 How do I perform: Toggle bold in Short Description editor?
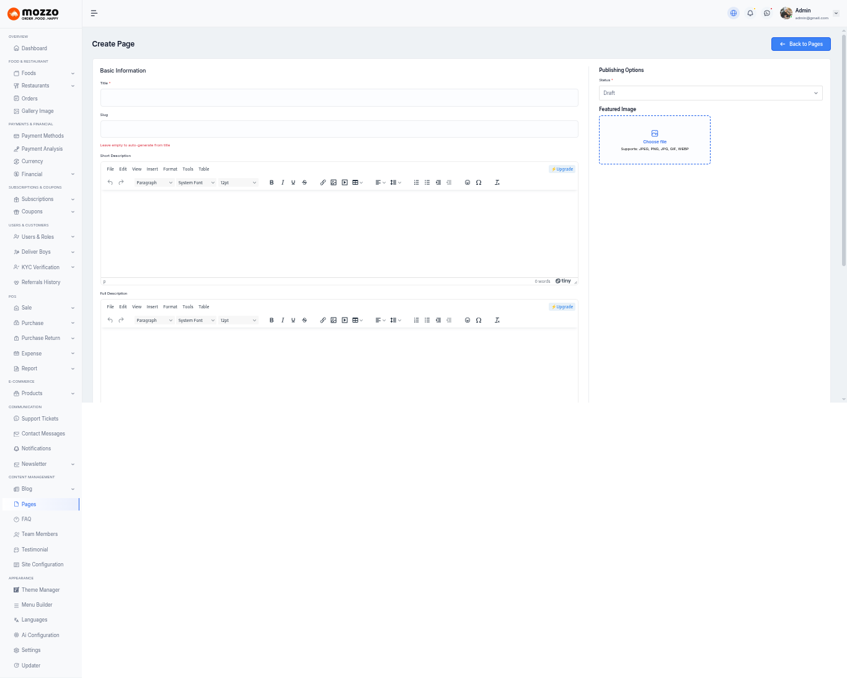(272, 182)
